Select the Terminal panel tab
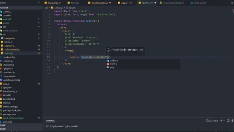Viewport: 234px width, 132px height. click(50, 121)
